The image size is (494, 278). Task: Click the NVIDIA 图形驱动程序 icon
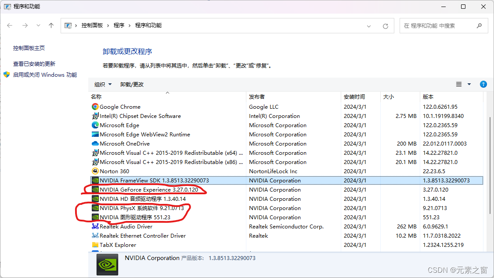click(95, 217)
